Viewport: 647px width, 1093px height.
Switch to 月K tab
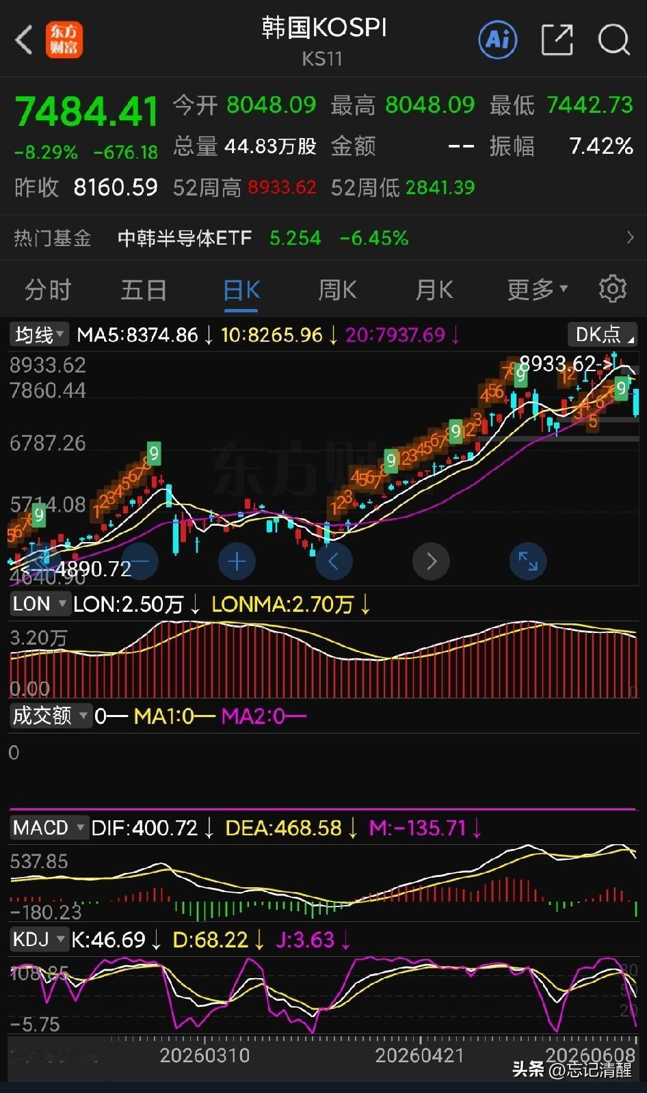tap(434, 290)
